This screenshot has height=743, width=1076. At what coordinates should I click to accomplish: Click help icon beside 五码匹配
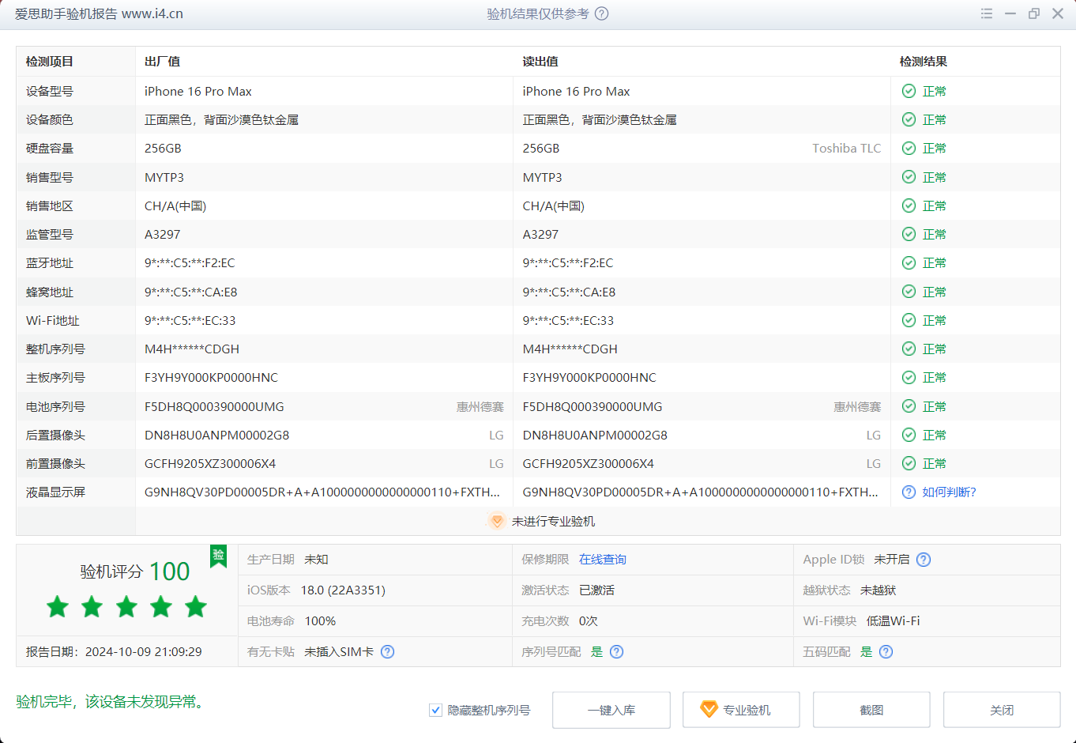click(886, 652)
